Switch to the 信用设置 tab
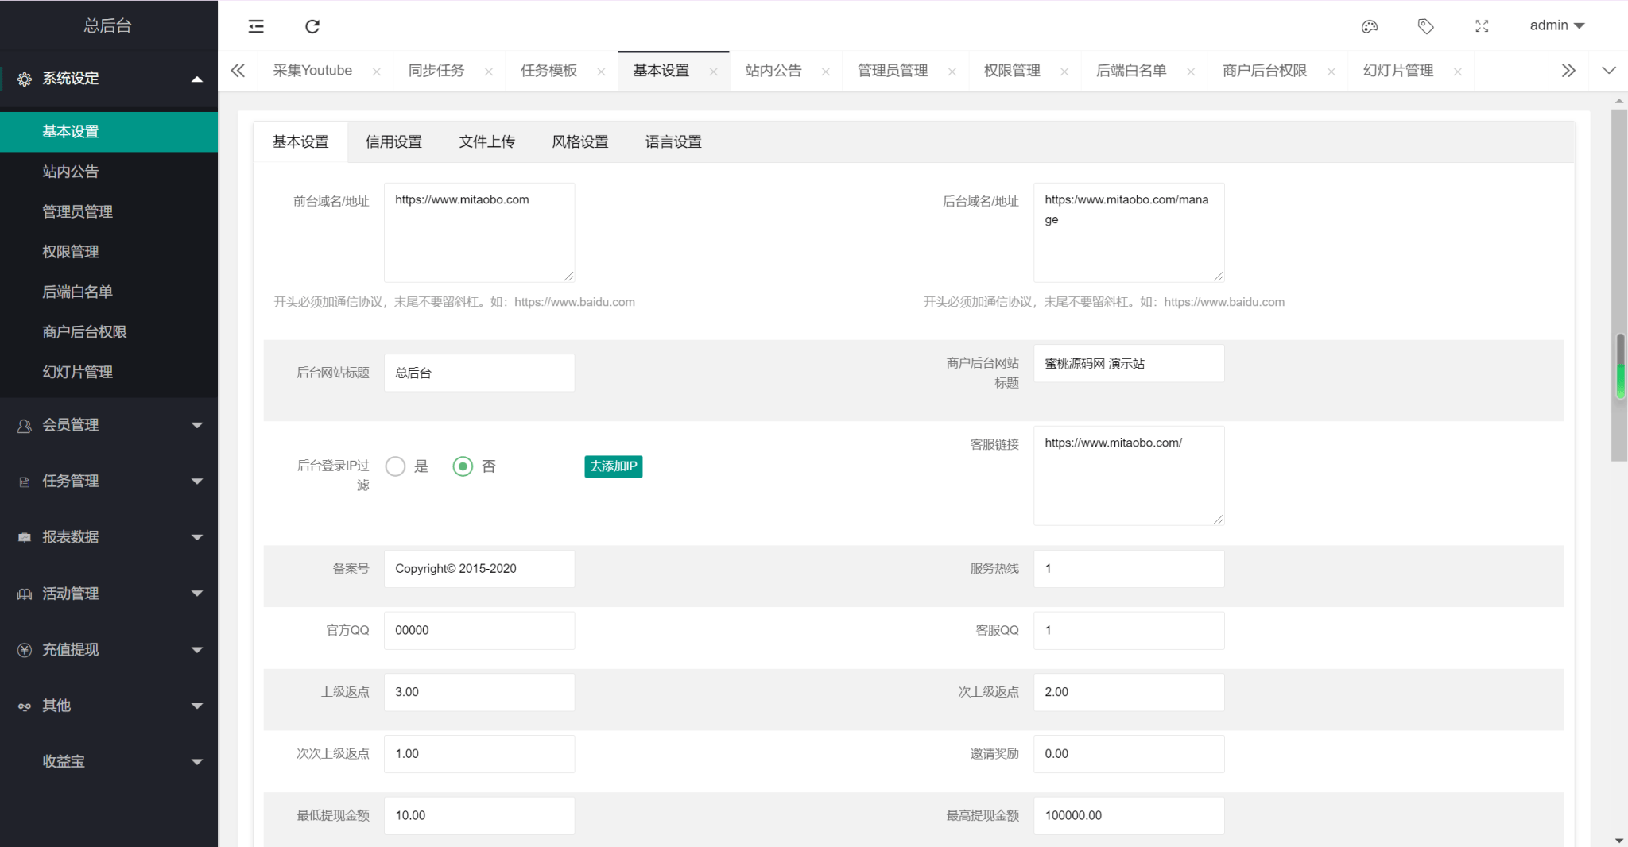Viewport: 1628px width, 847px height. click(x=393, y=141)
